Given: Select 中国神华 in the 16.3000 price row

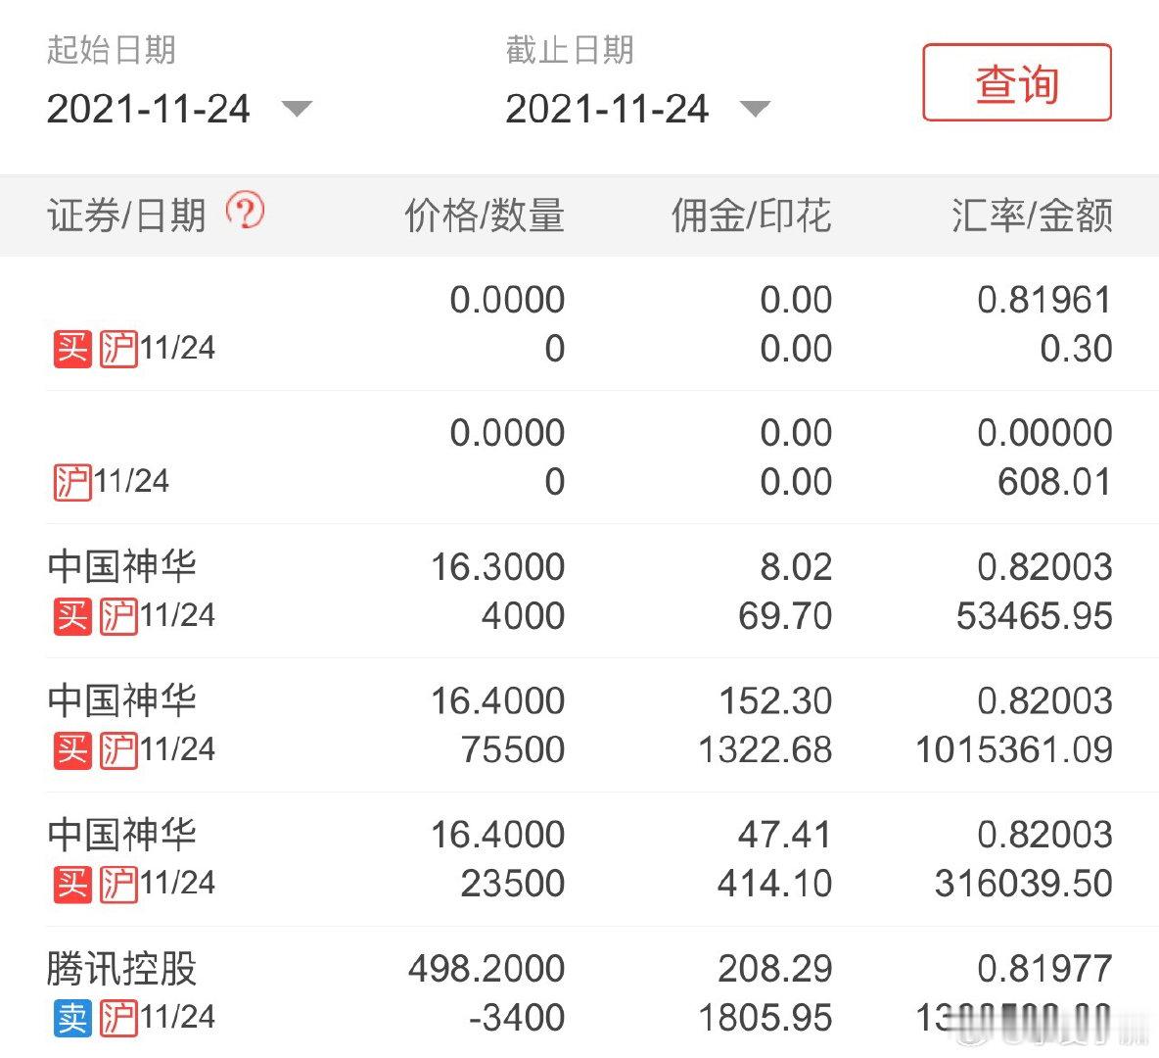Looking at the screenshot, I should (x=122, y=567).
